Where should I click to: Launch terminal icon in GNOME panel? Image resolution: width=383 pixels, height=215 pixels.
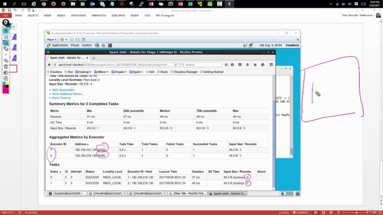click(x=110, y=45)
